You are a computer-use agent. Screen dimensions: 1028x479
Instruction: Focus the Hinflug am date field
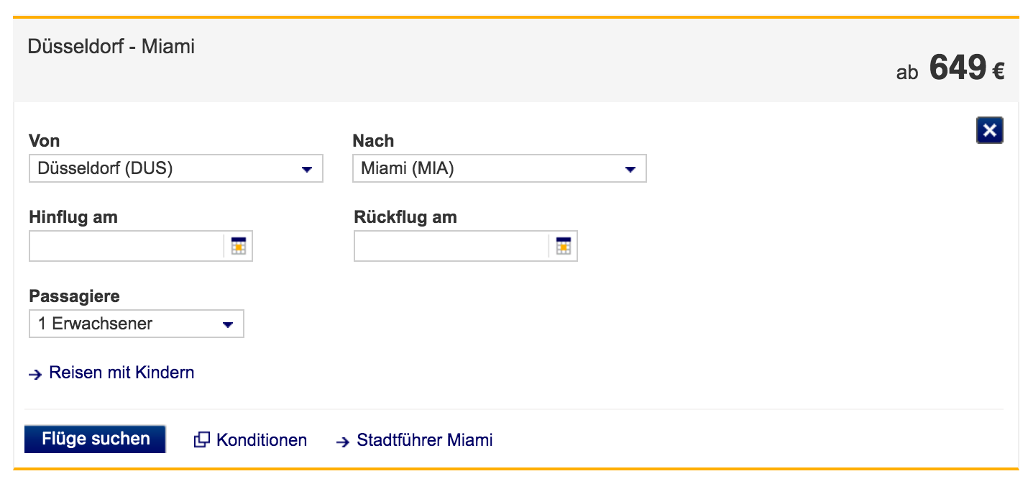click(x=127, y=247)
